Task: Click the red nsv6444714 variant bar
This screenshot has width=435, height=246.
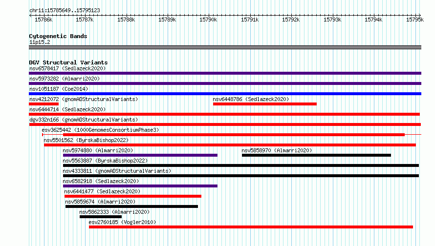Action: pos(224,114)
